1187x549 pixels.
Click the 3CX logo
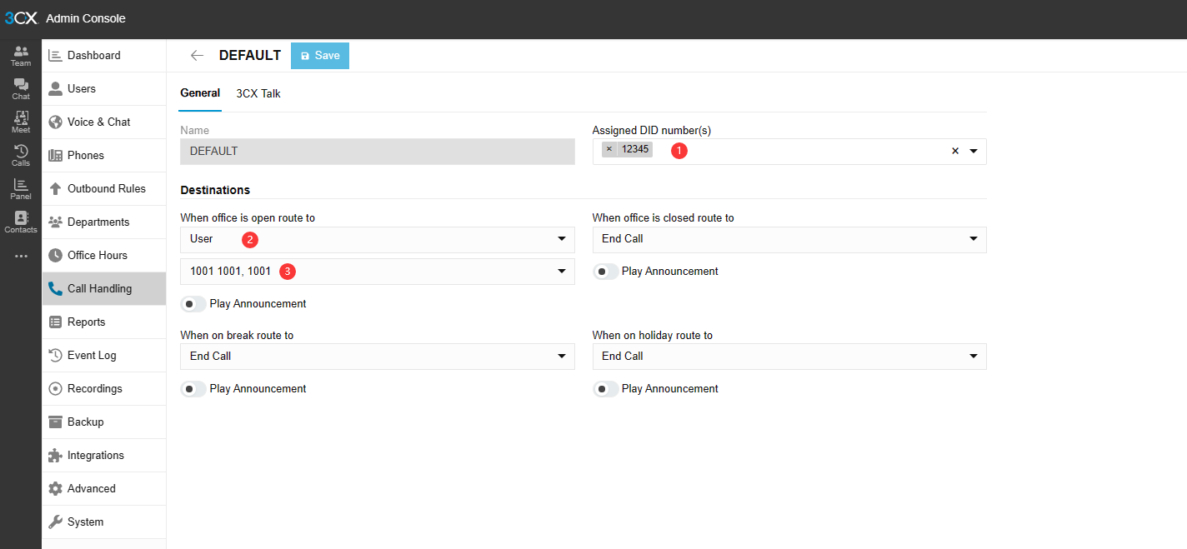coord(21,18)
